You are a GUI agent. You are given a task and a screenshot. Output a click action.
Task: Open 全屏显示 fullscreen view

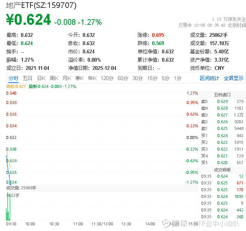234,78
